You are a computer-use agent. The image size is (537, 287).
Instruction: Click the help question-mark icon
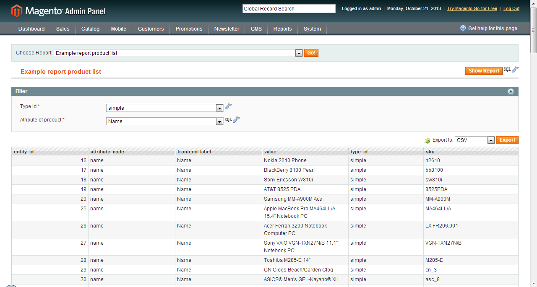pyautogui.click(x=463, y=28)
